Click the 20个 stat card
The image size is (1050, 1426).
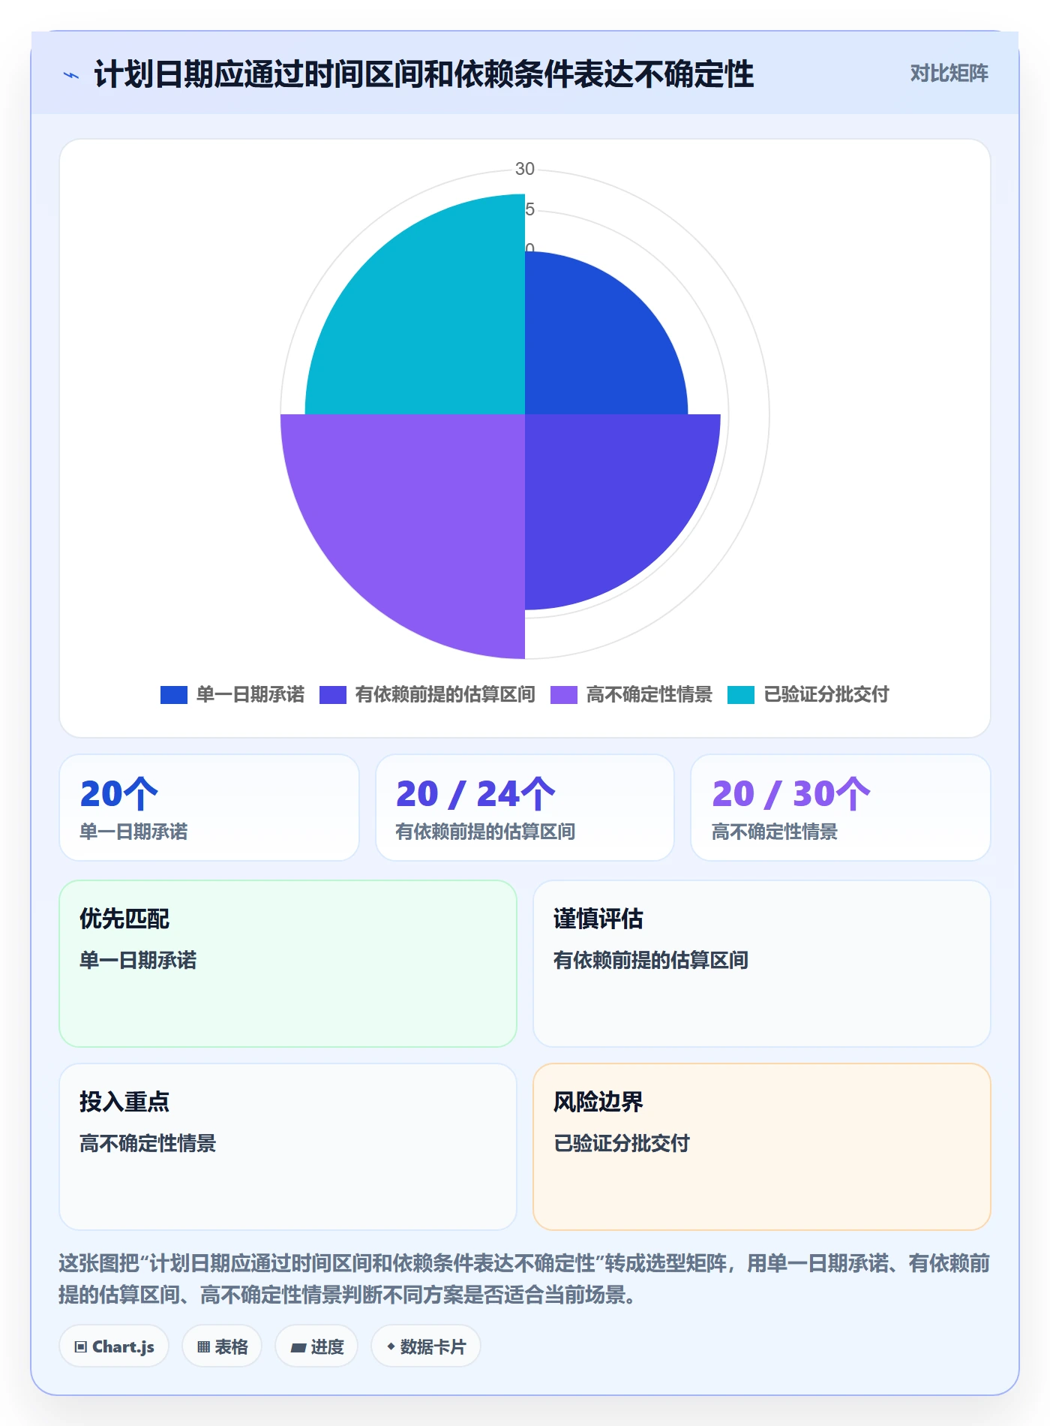point(209,808)
